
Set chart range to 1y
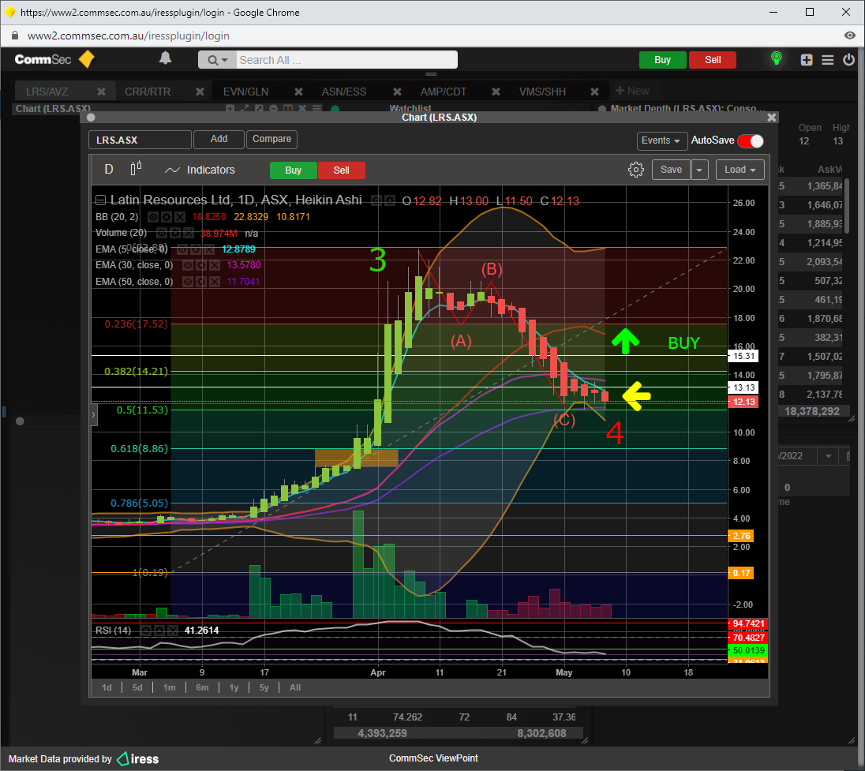(x=234, y=687)
